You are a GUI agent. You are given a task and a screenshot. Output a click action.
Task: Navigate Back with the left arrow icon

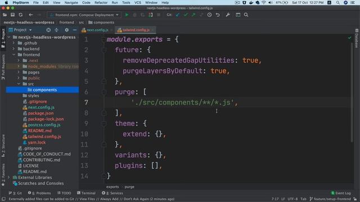31,15
